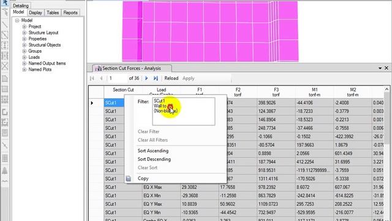Click the current row indicator arrow
The image size is (392, 221).
click(x=92, y=103)
